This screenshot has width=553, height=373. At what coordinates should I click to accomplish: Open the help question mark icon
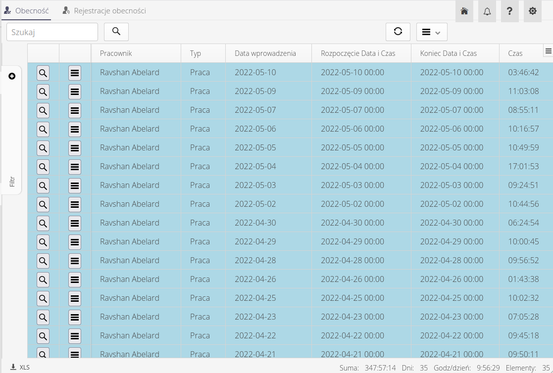pyautogui.click(x=509, y=11)
